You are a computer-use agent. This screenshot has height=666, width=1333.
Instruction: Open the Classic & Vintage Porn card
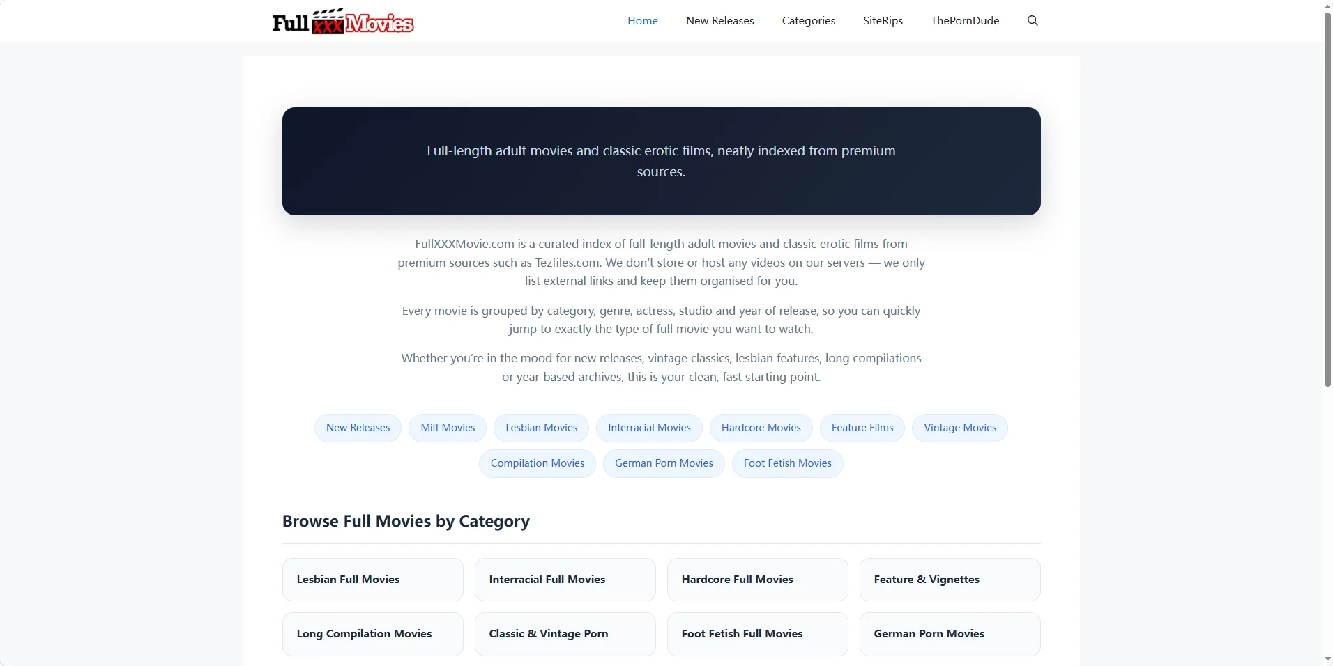[565, 634]
